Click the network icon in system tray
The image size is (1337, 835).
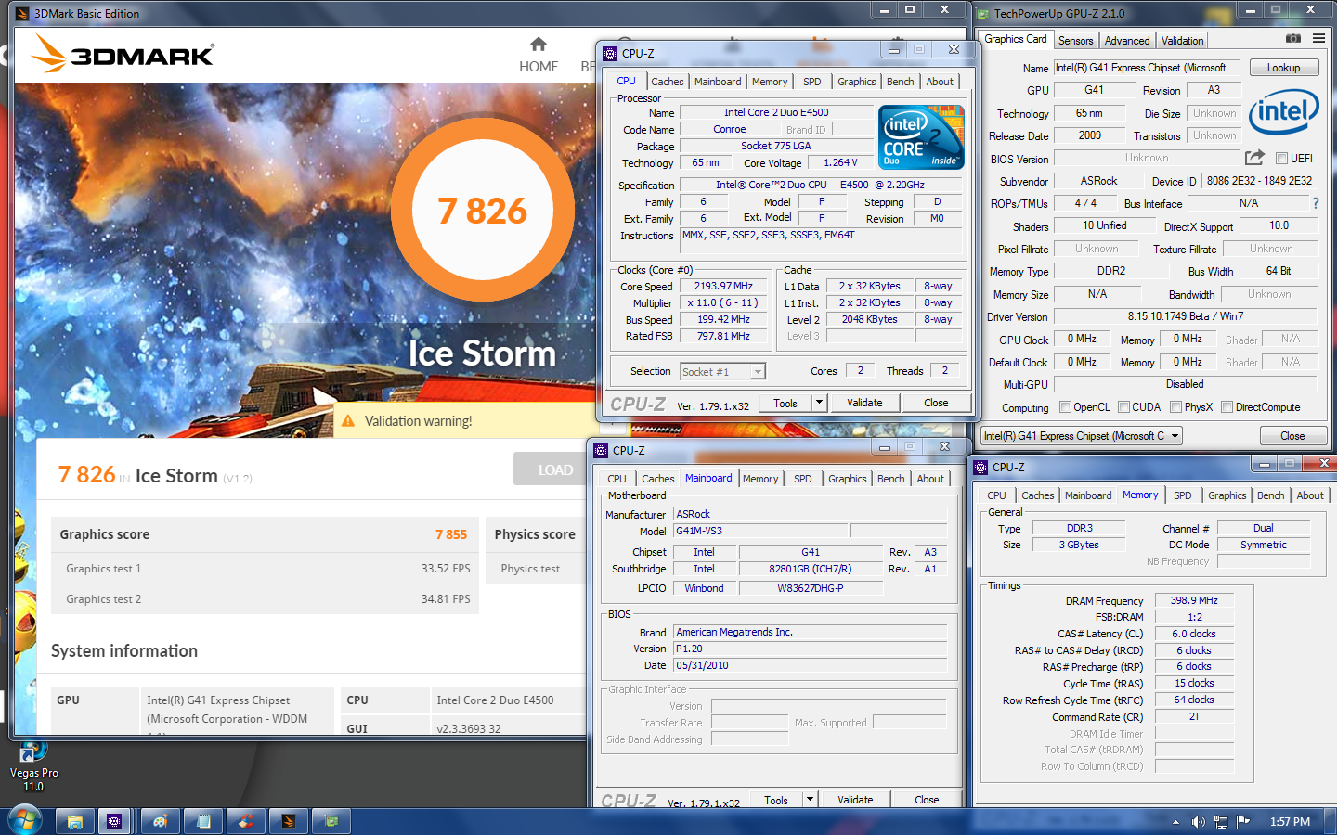1220,822
